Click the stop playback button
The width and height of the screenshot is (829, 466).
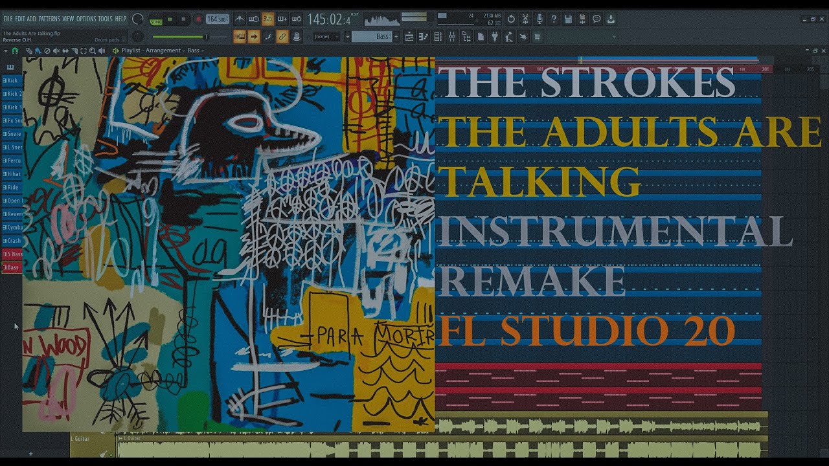coord(183,19)
